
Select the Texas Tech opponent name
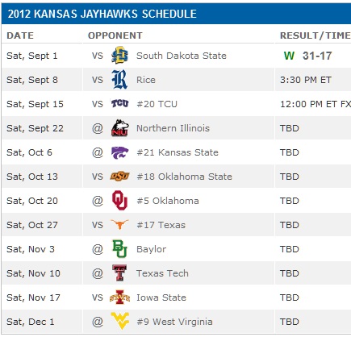tap(162, 273)
